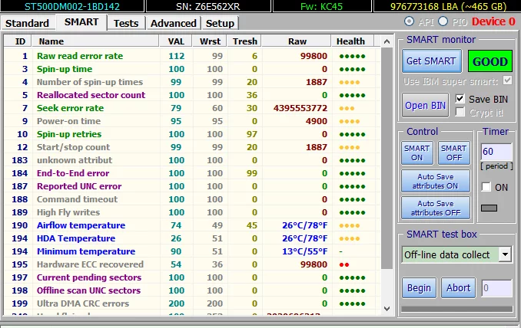The width and height of the screenshot is (521, 328).
Task: Start the SMART test with Begin
Action: 419,288
